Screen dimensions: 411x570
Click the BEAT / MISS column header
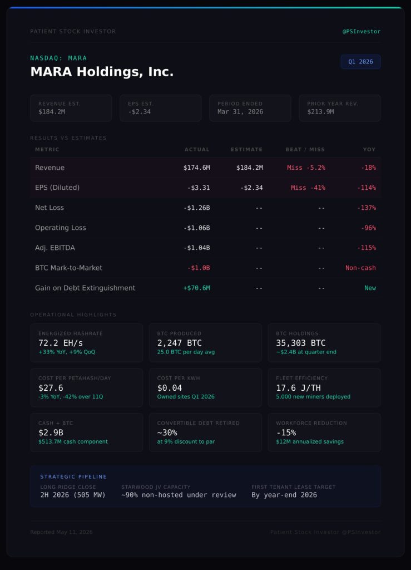[305, 149]
